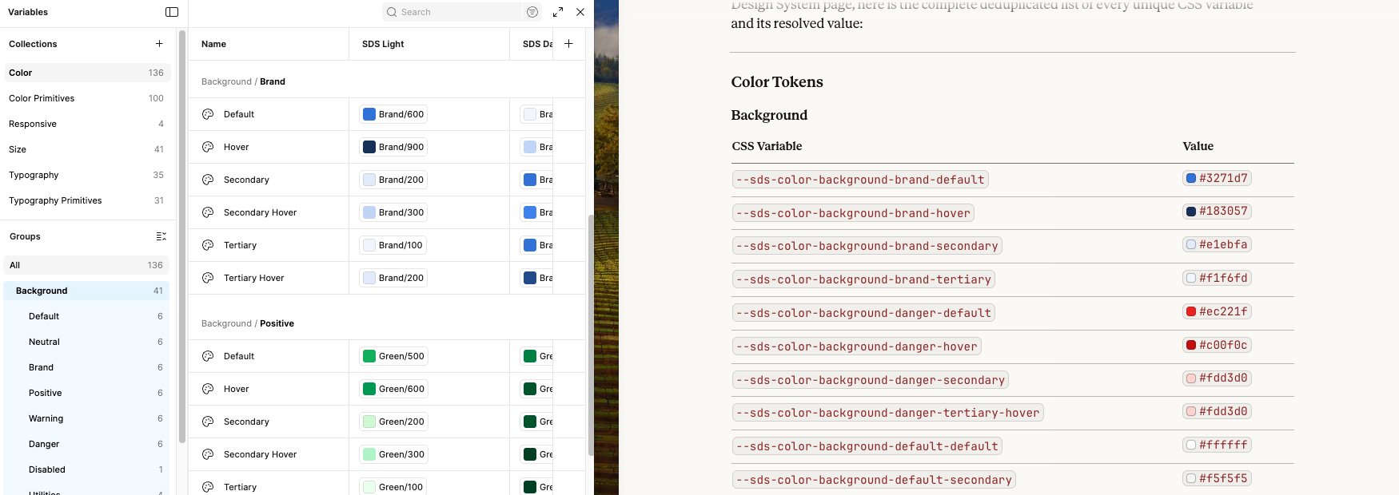Click the #c00f0c value chip
The height and width of the screenshot is (495, 1399).
1217,345
